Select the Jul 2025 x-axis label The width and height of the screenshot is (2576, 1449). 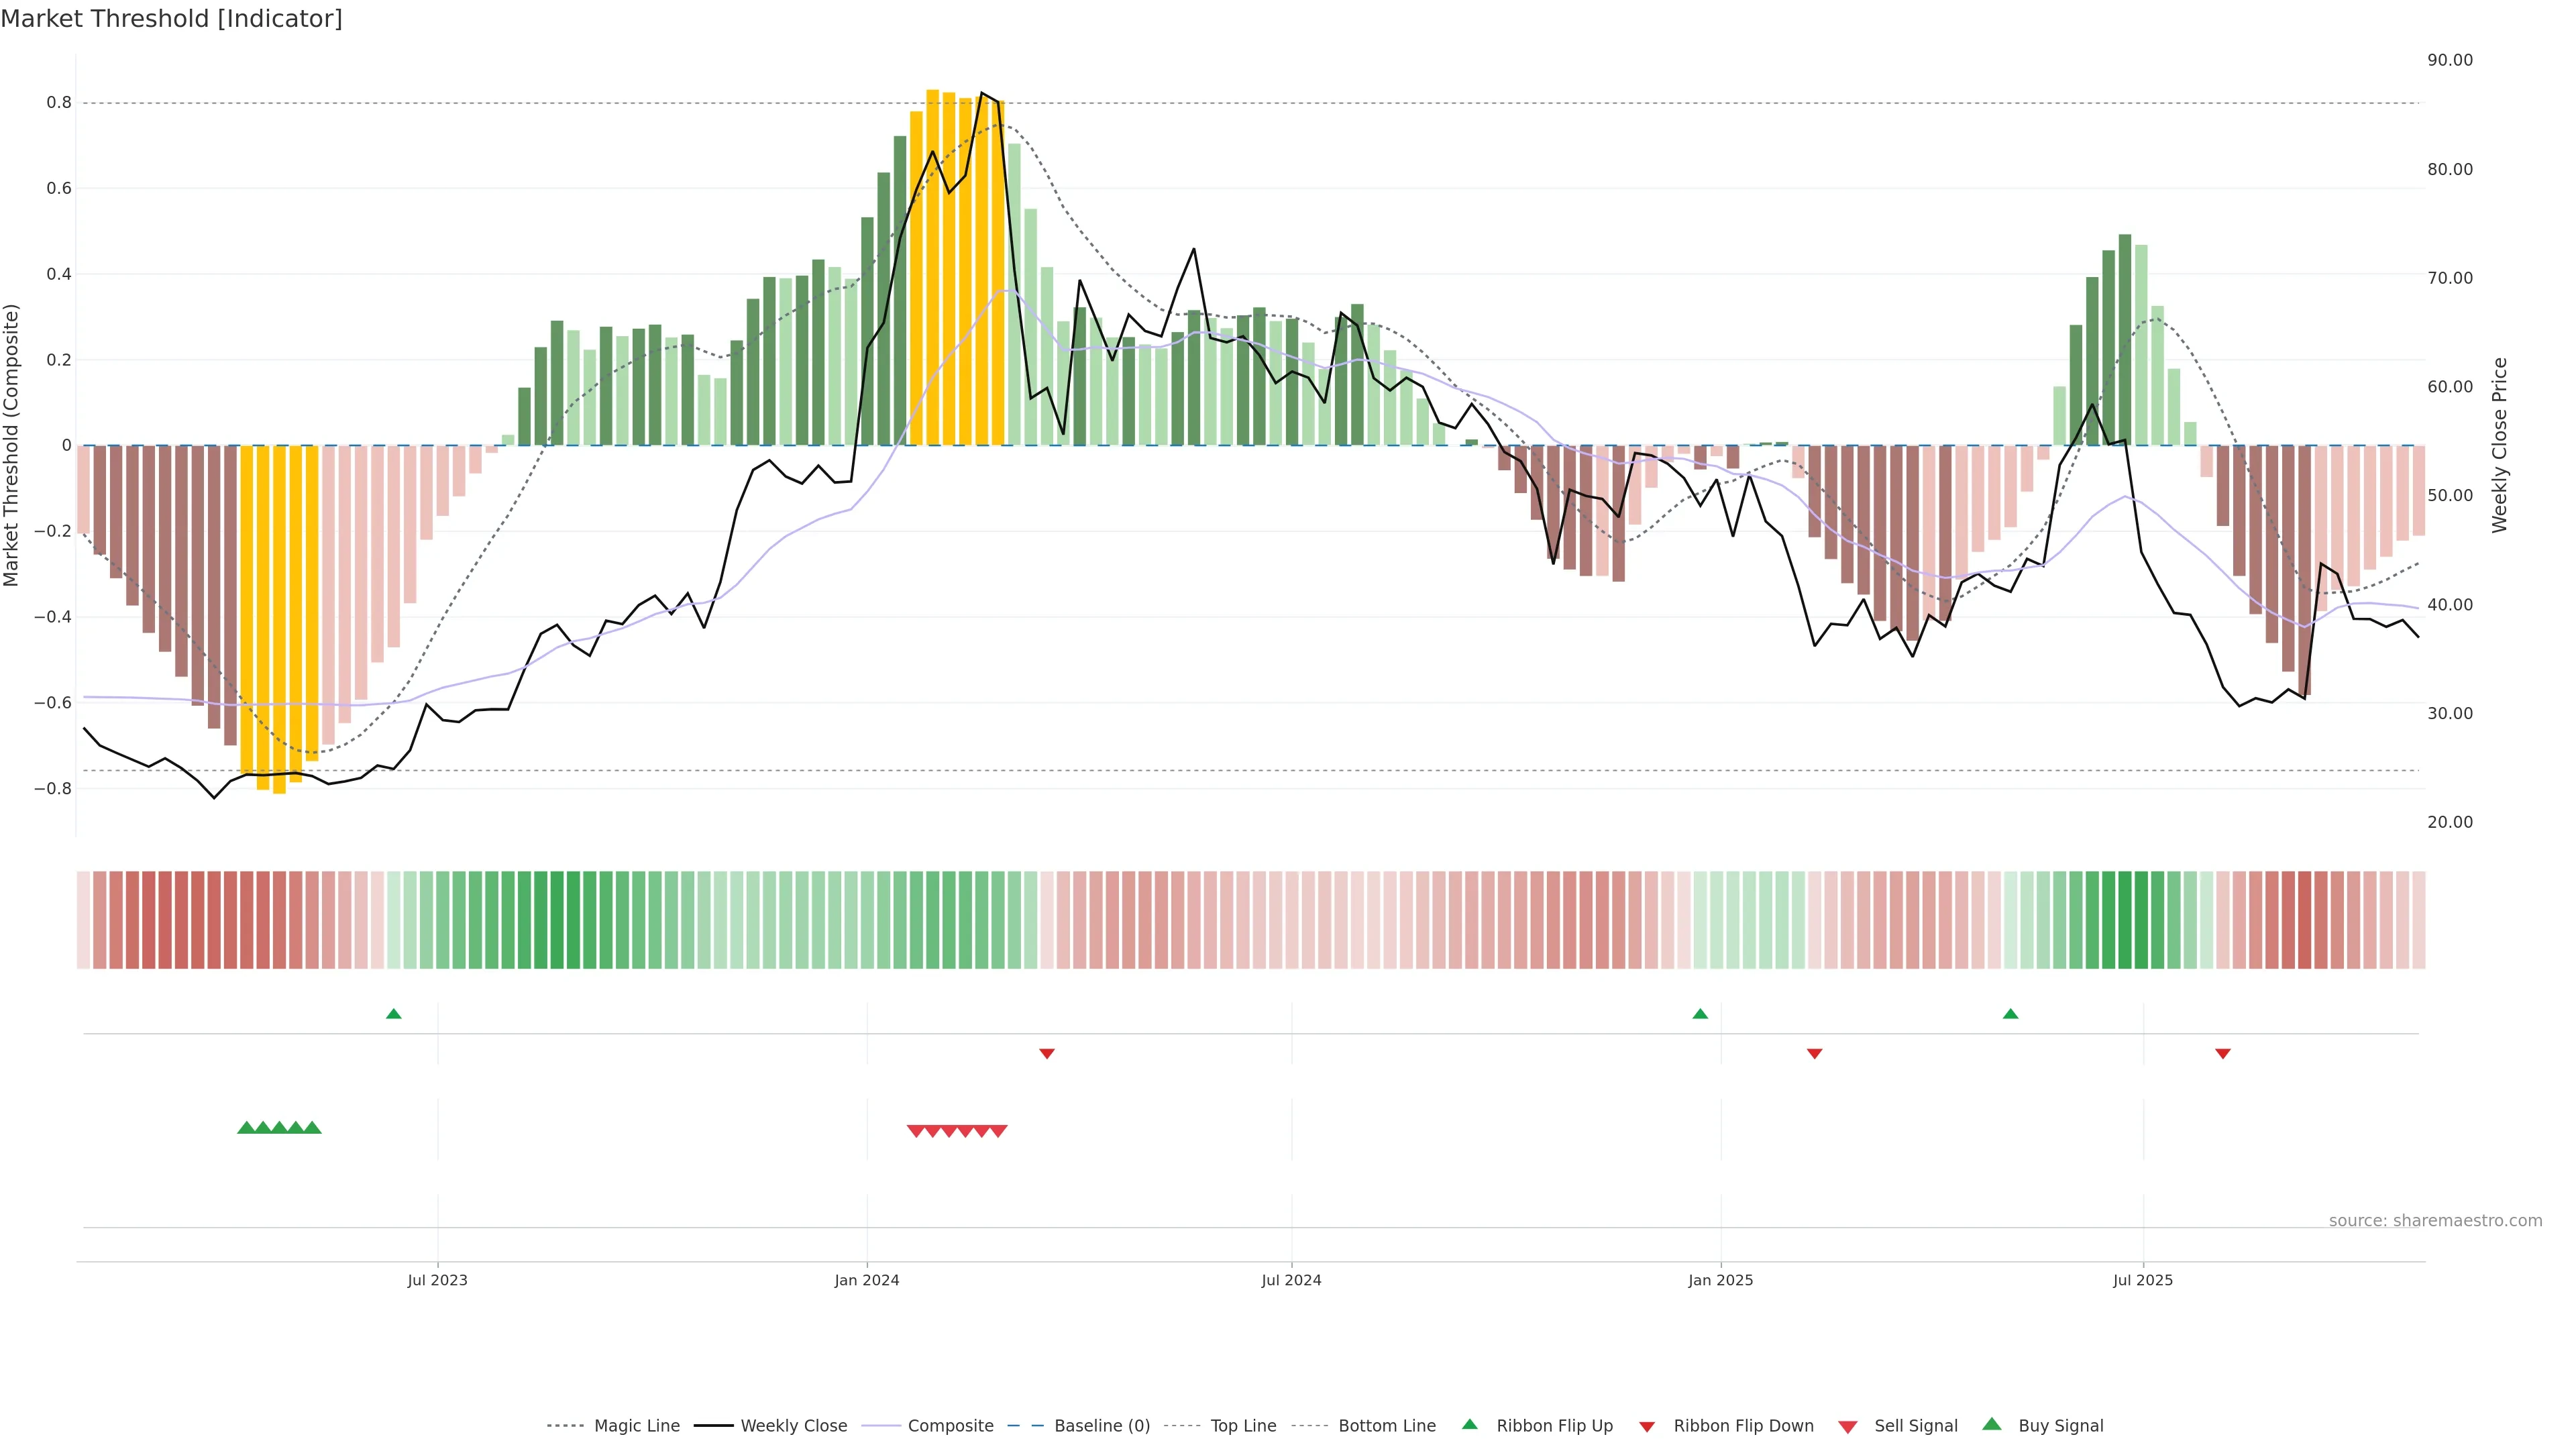tap(2143, 1281)
